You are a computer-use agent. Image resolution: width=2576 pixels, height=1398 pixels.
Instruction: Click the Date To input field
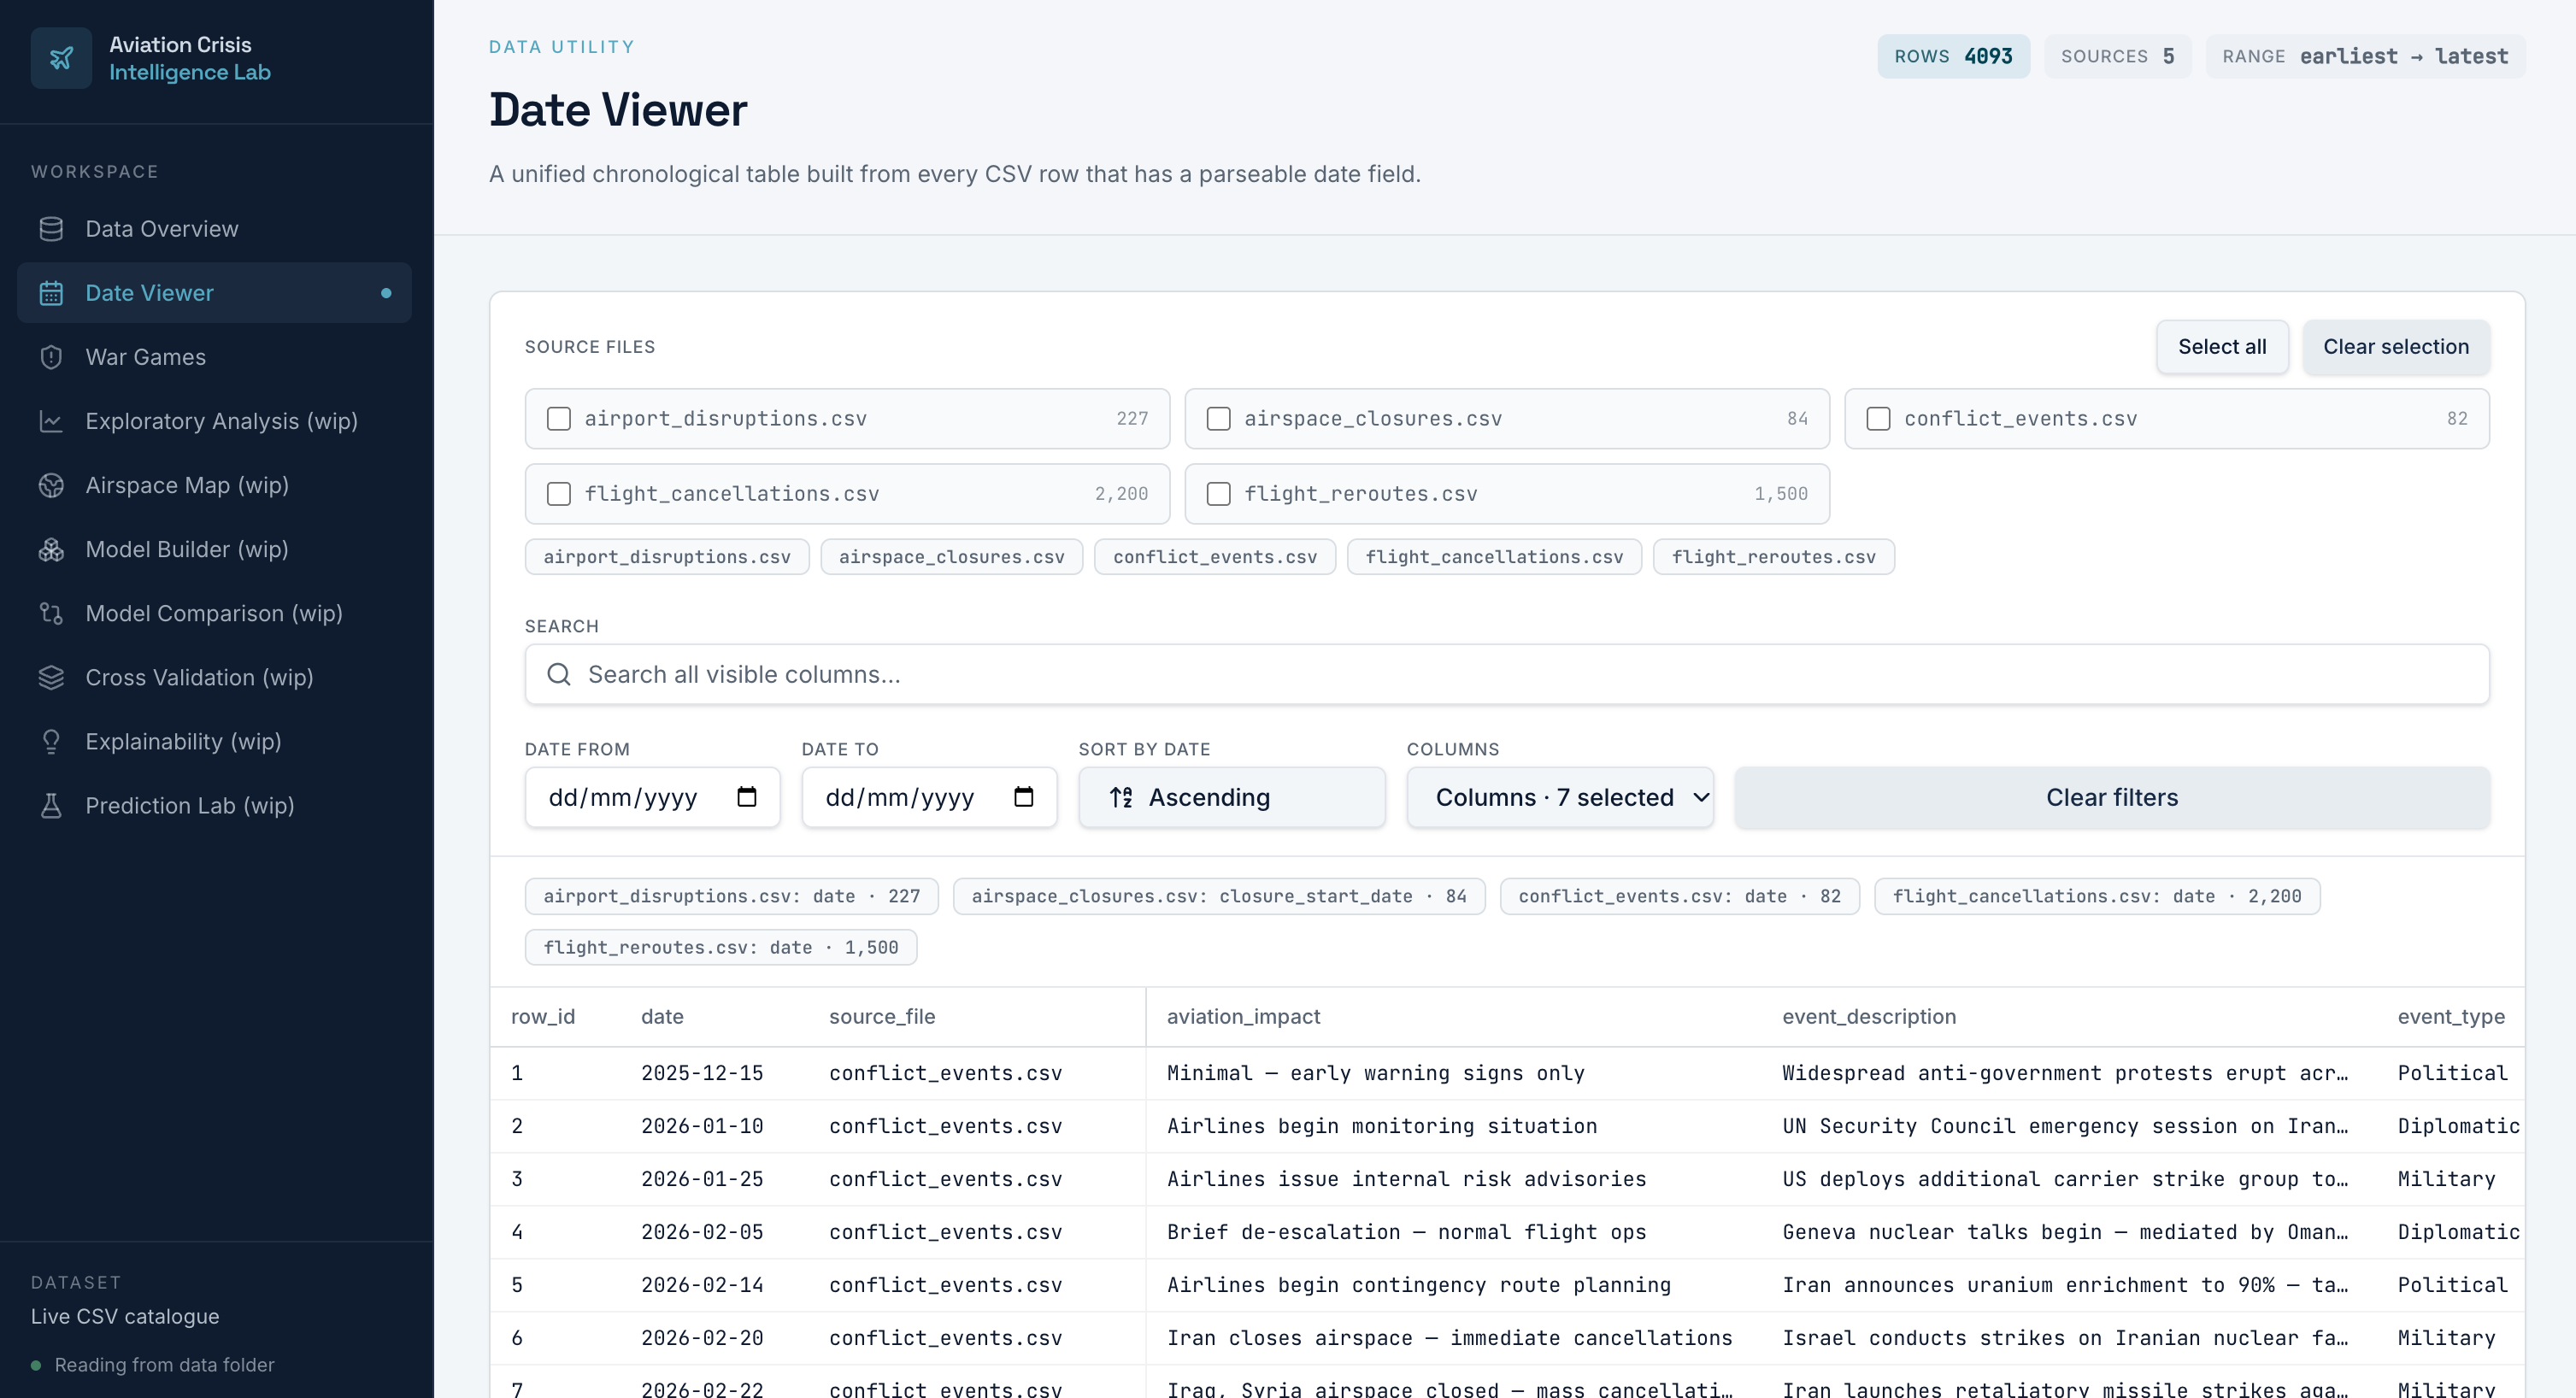pyautogui.click(x=929, y=797)
